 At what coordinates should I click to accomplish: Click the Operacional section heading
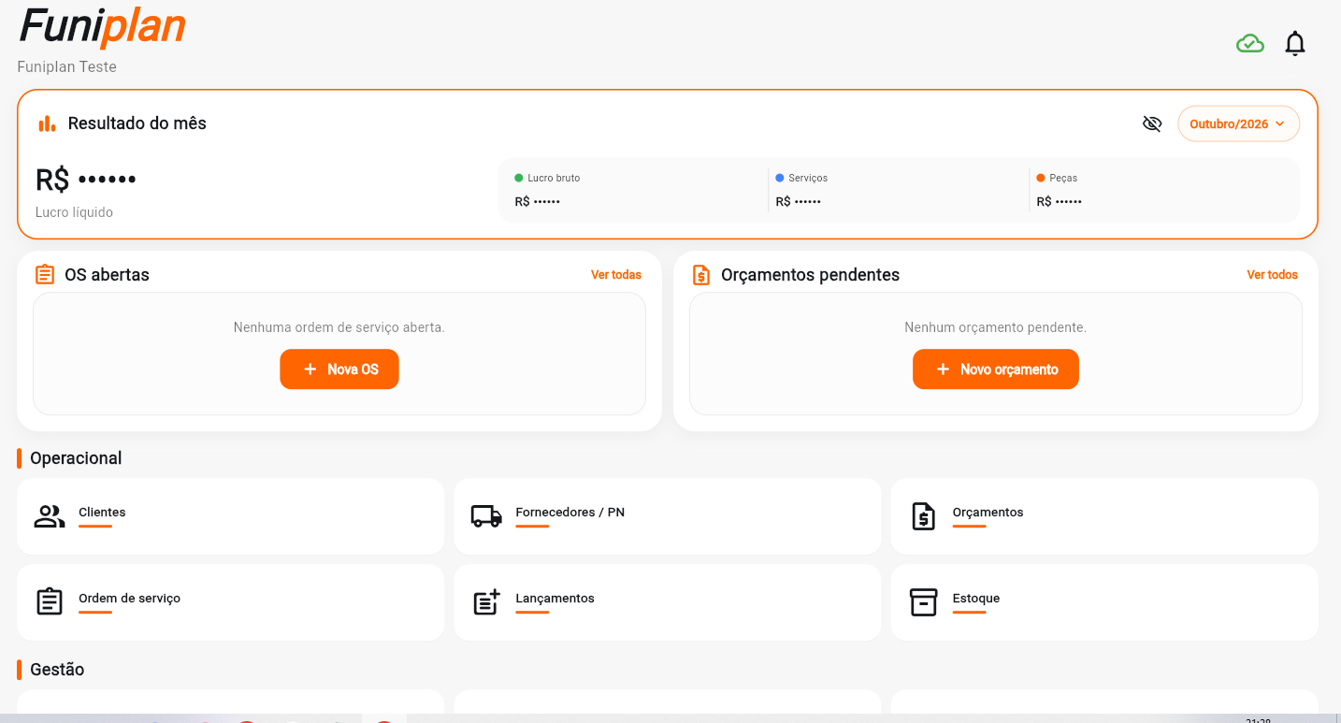coord(76,458)
